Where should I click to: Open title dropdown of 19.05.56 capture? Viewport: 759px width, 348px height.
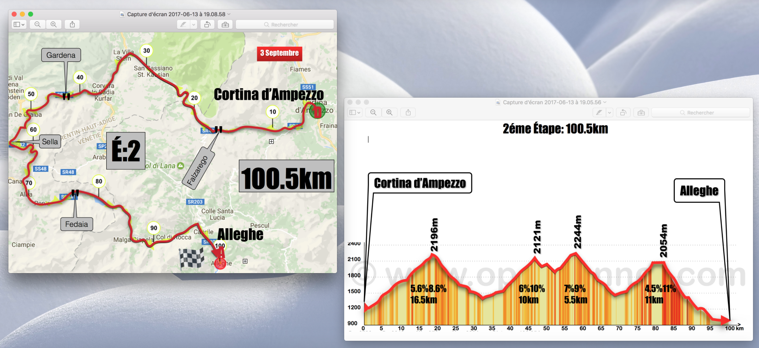point(605,102)
